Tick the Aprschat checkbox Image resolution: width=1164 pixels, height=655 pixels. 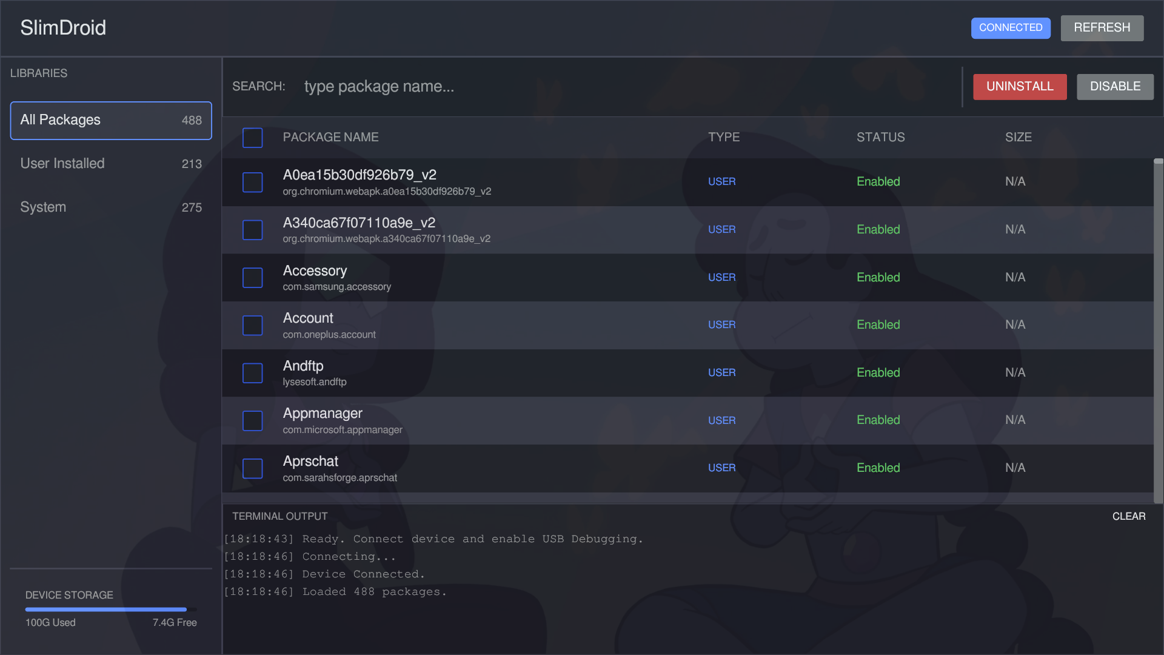tap(252, 468)
